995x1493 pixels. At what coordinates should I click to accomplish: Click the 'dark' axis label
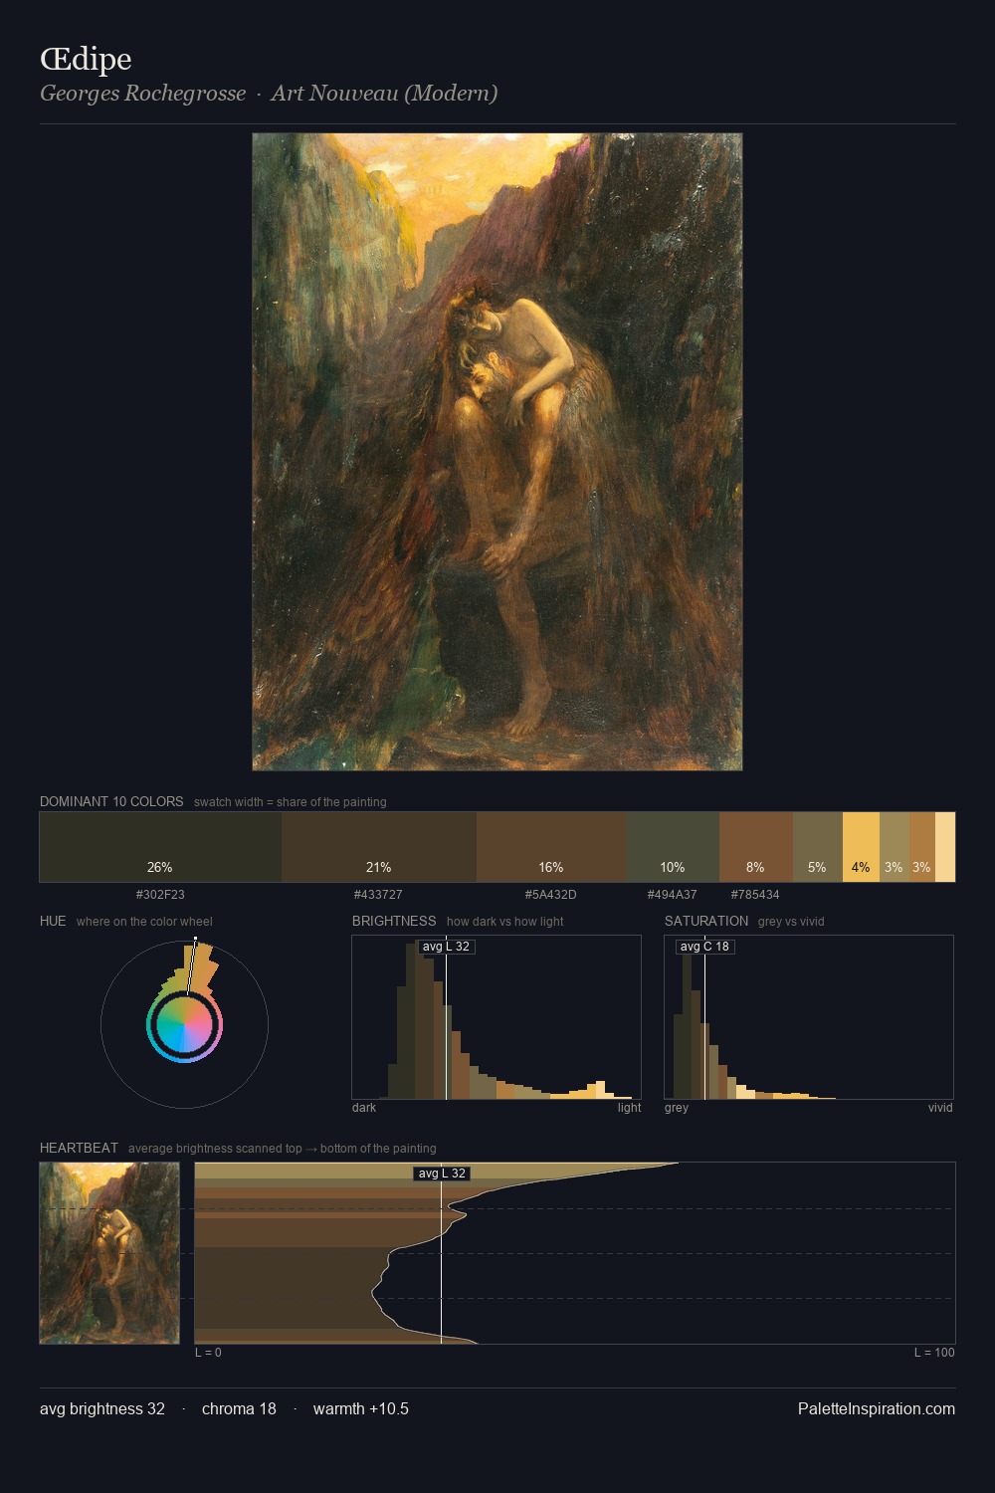(x=364, y=1108)
